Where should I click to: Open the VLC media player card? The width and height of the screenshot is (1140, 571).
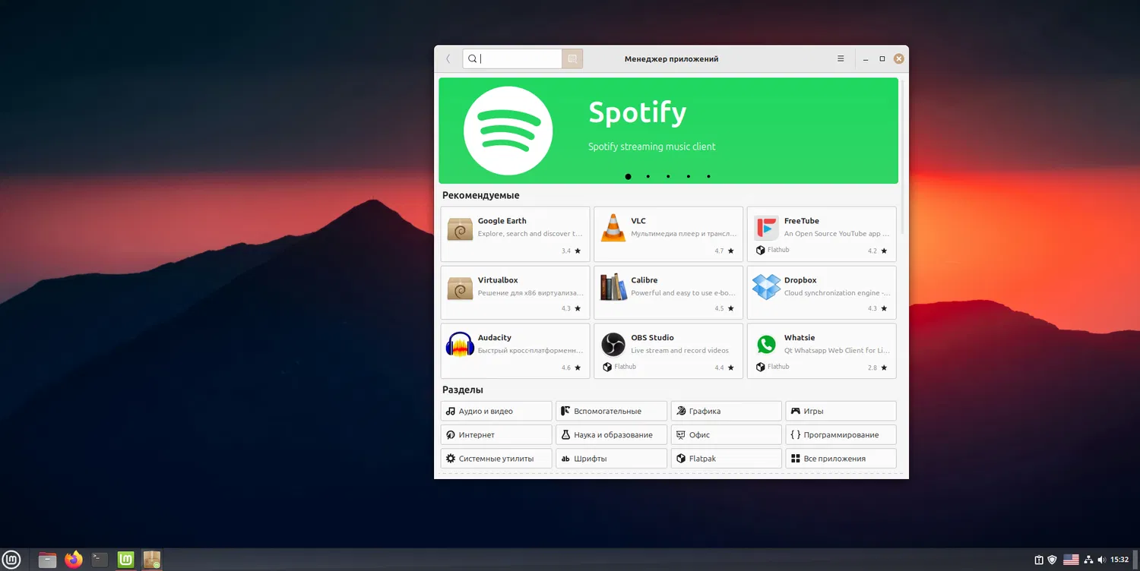pos(668,234)
